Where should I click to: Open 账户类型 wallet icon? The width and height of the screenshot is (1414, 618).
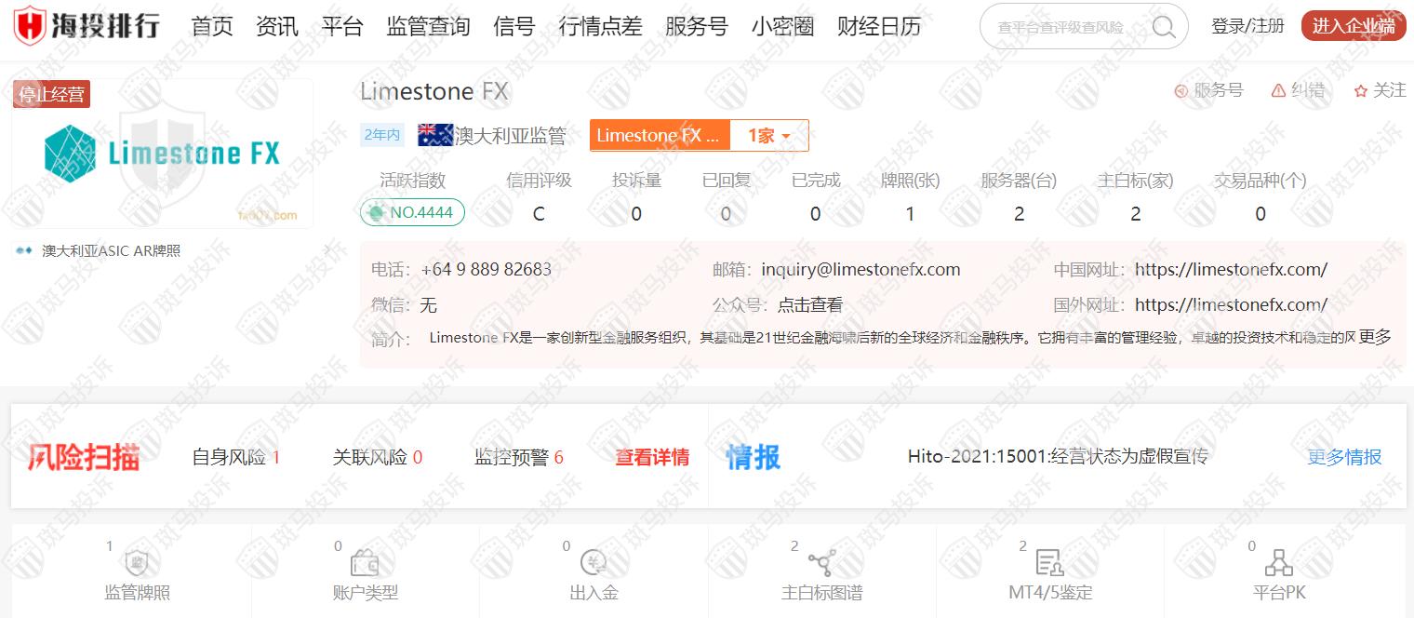click(365, 563)
